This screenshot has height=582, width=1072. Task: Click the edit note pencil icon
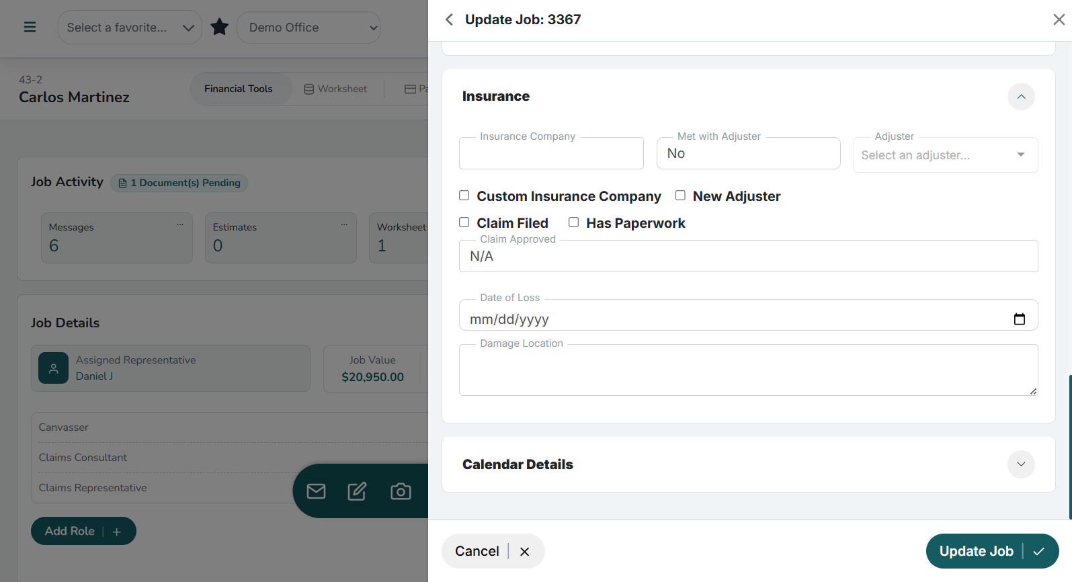[357, 491]
